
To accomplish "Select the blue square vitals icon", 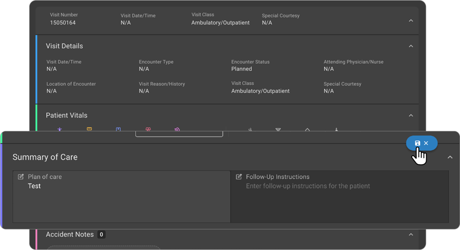I will (x=118, y=129).
